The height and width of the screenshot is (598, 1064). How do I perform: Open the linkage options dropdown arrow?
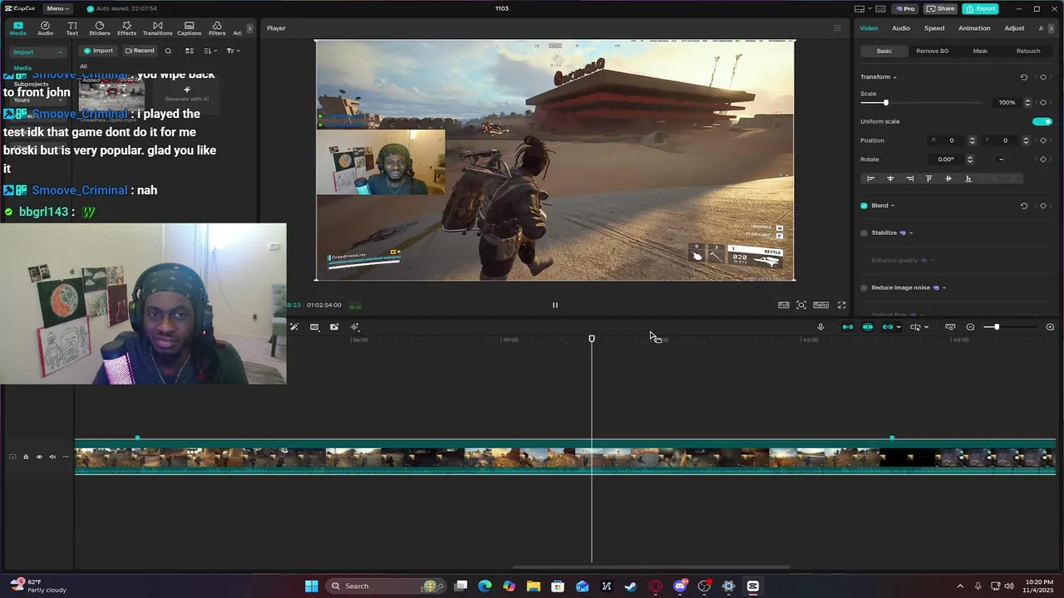(x=899, y=327)
